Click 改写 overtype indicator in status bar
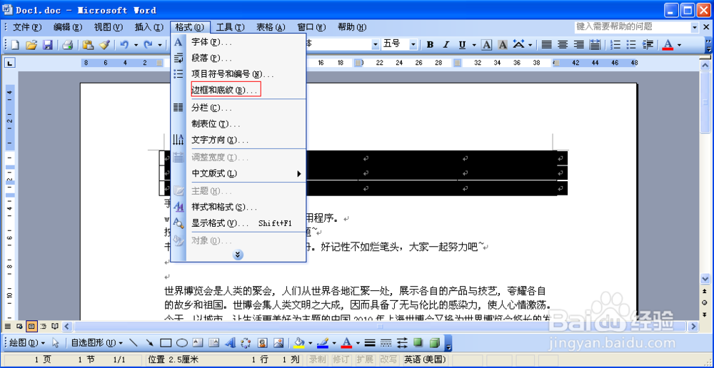The image size is (714, 368). tap(388, 359)
